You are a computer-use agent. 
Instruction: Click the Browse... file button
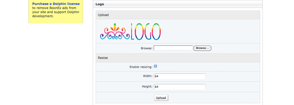202,48
